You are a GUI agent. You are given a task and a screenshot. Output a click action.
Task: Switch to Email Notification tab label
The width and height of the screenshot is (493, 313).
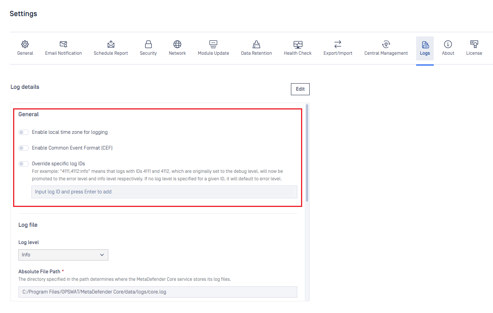point(63,53)
